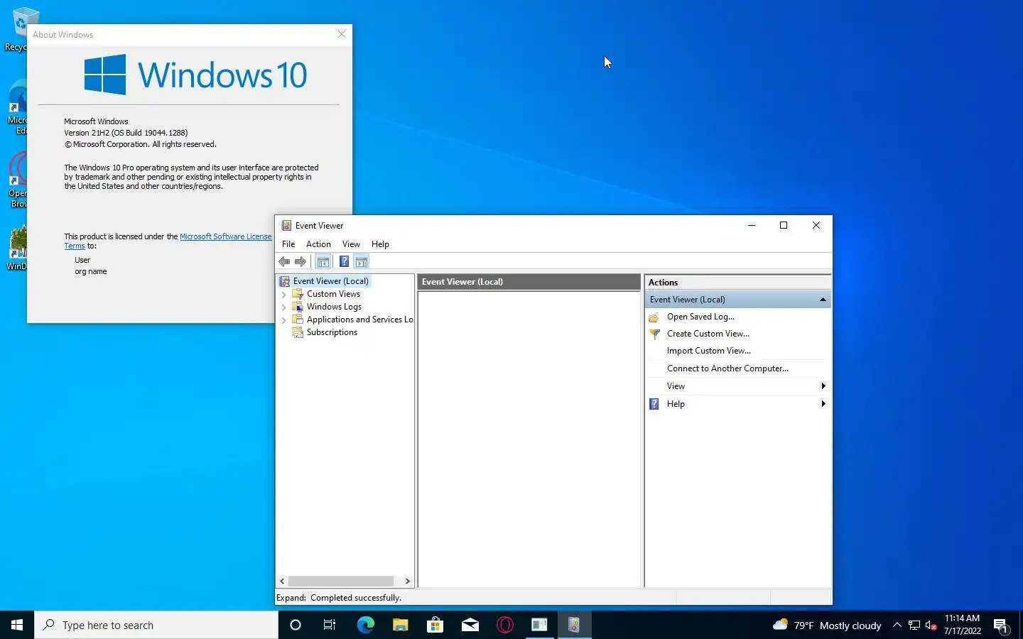
Task: Click Open Saved Log folder icon
Action: [654, 317]
